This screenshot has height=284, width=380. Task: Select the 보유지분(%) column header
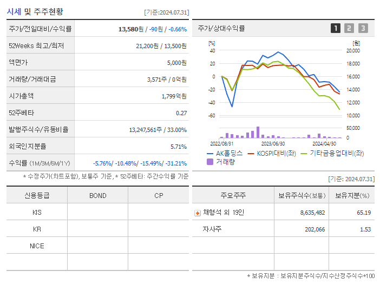tap(352, 195)
